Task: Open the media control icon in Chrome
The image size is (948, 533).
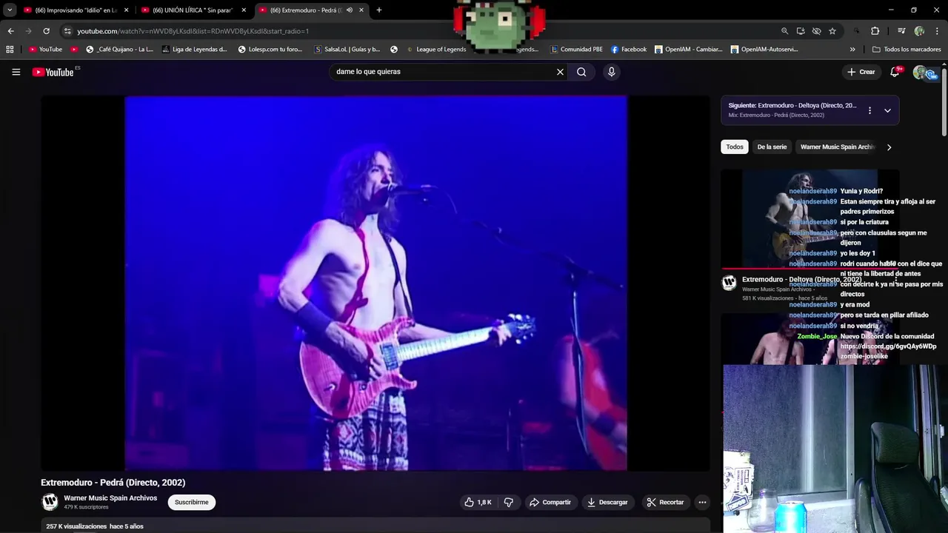Action: pyautogui.click(x=901, y=31)
